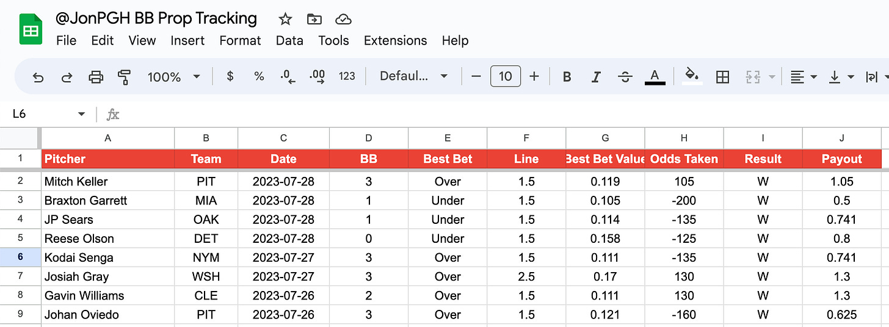The width and height of the screenshot is (889, 327).
Task: Click the document title text
Action: point(156,18)
